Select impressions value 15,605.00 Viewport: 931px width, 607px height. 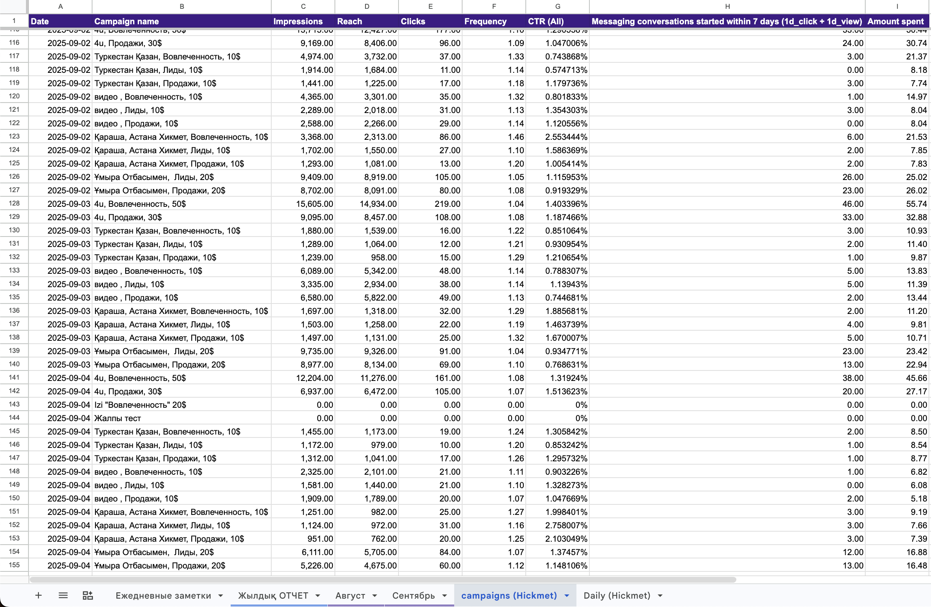click(x=303, y=204)
